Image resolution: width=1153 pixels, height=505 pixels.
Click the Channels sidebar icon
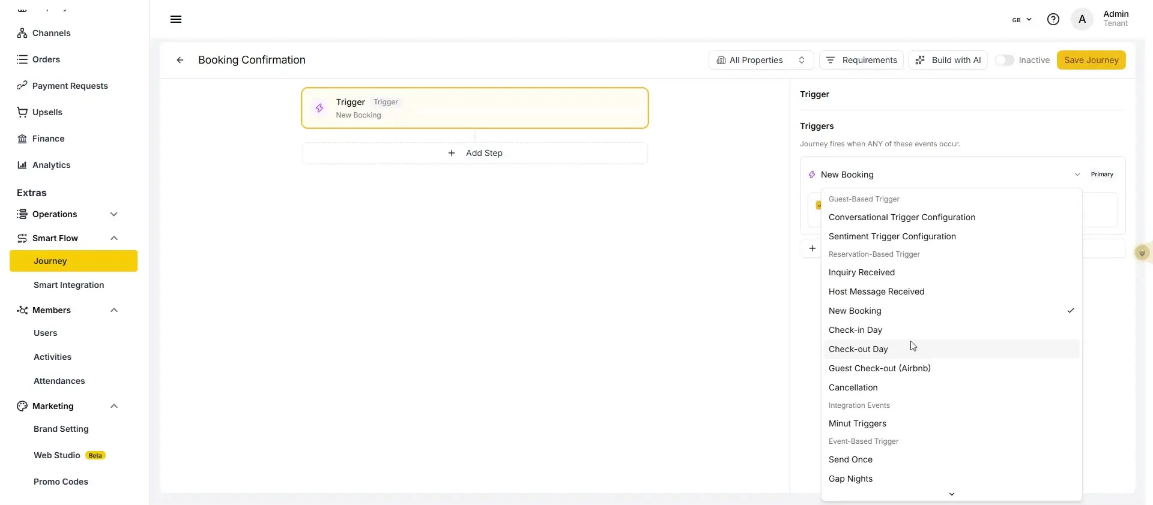tap(22, 33)
